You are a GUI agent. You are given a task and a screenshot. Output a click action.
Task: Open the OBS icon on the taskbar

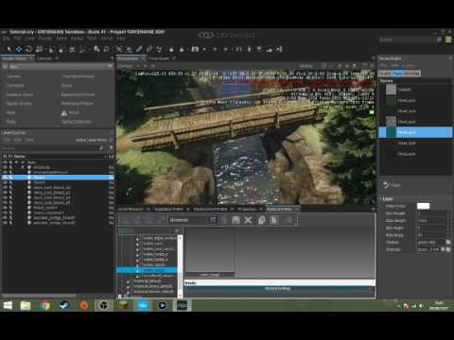click(x=104, y=305)
